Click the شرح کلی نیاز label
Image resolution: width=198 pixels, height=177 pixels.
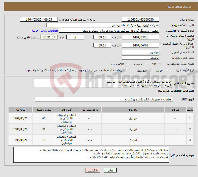[x=183, y=83]
